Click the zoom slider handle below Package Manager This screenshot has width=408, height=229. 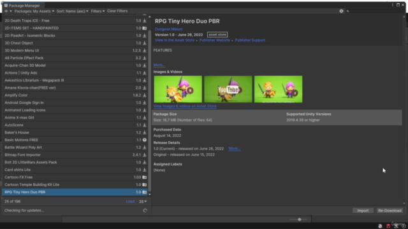tap(300, 219)
